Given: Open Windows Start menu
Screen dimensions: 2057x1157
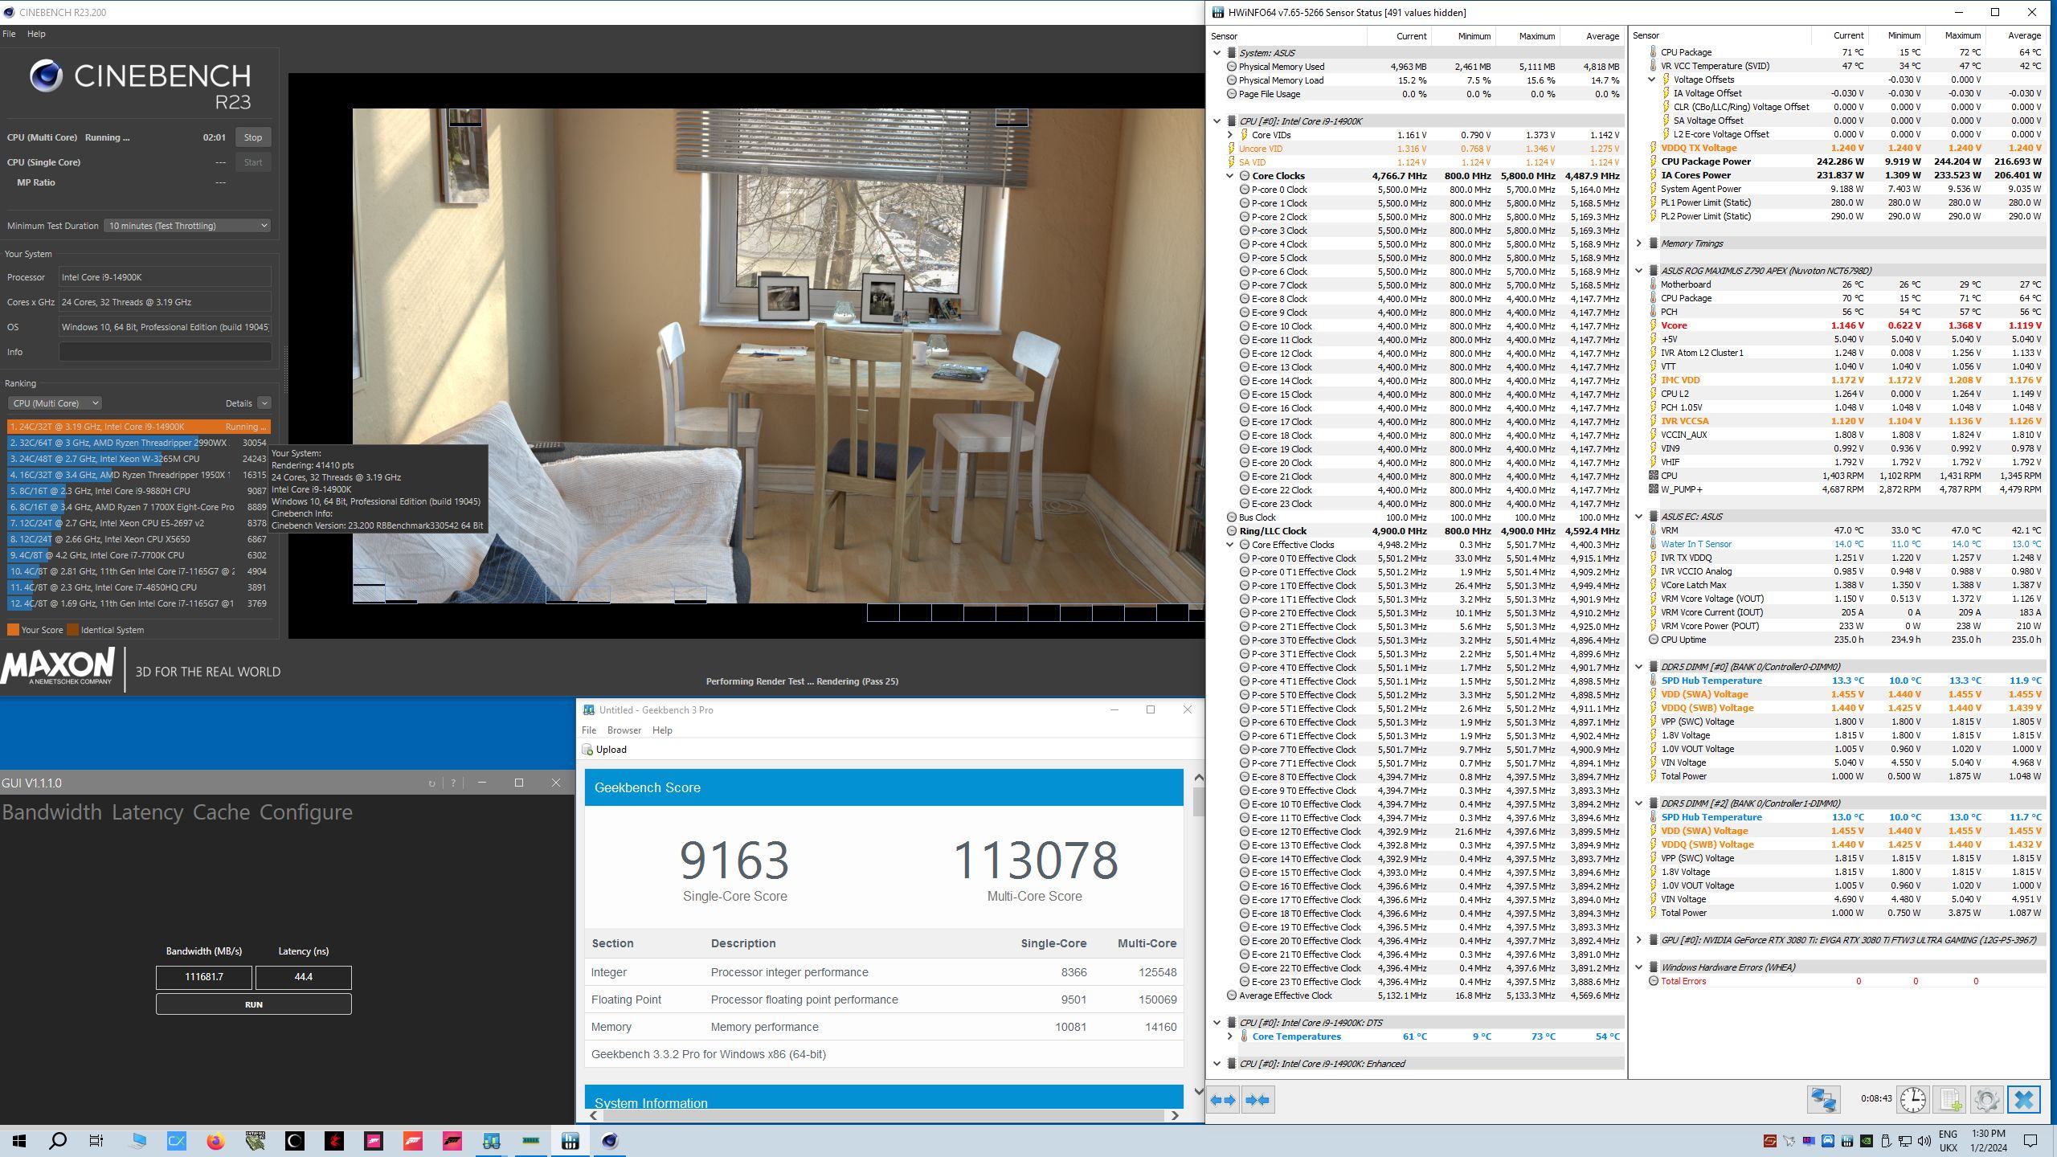Looking at the screenshot, I should coord(19,1141).
